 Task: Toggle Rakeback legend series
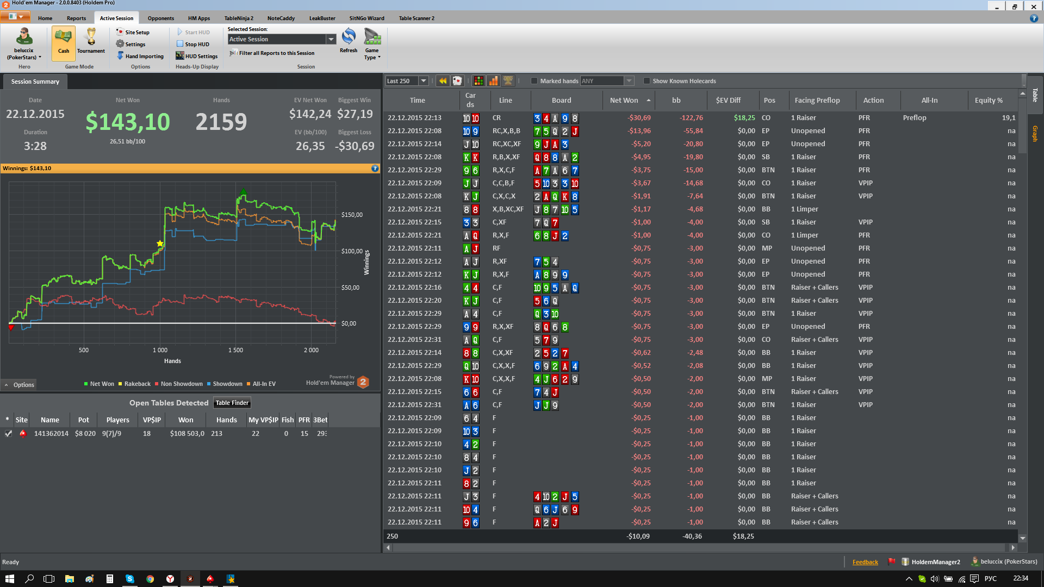134,384
